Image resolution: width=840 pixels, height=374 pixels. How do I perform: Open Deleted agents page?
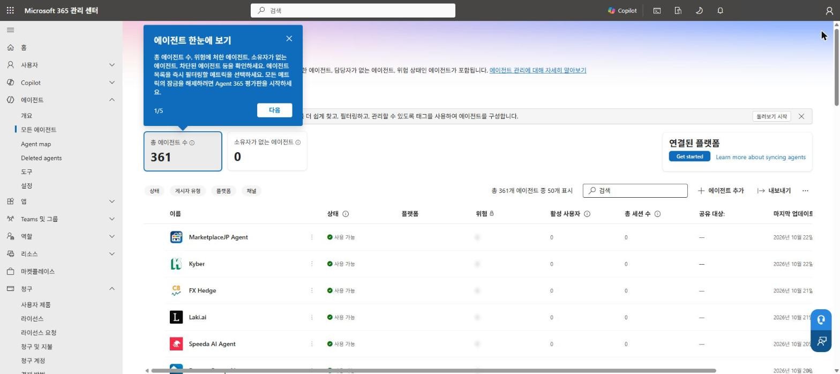pyautogui.click(x=41, y=158)
